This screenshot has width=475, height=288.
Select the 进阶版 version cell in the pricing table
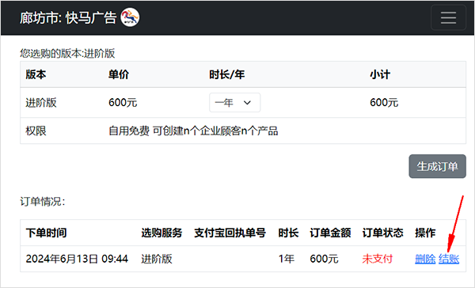tap(41, 103)
